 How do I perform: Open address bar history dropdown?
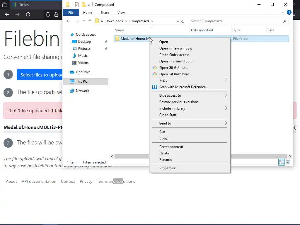[x=178, y=21]
